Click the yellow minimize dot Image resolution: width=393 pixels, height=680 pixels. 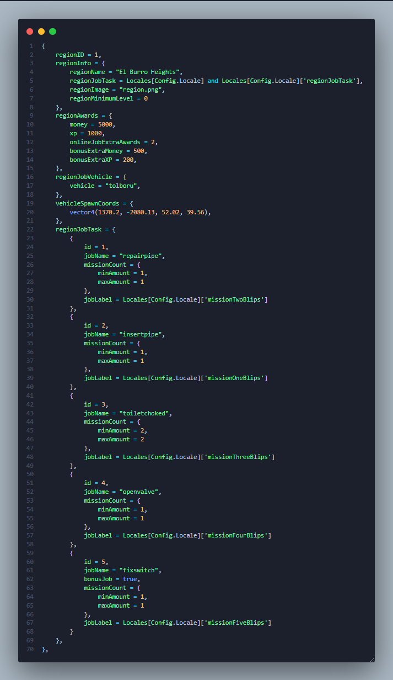point(41,31)
